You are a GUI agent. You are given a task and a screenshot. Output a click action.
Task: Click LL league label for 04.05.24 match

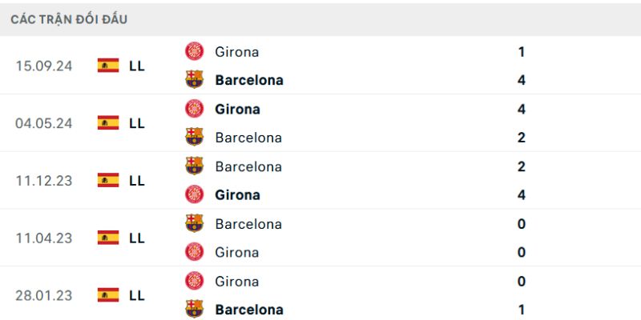click(x=137, y=123)
